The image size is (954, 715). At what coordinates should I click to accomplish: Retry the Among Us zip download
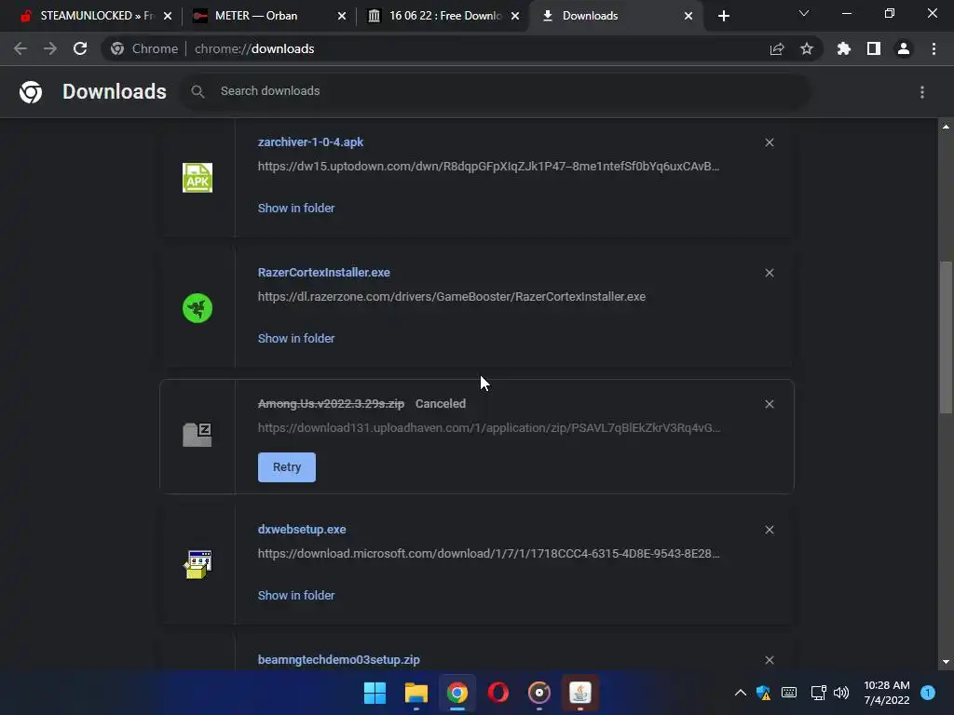[287, 467]
